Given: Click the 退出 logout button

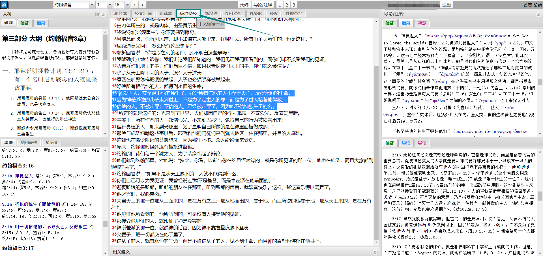Looking at the screenshot, I should tap(447, 5).
